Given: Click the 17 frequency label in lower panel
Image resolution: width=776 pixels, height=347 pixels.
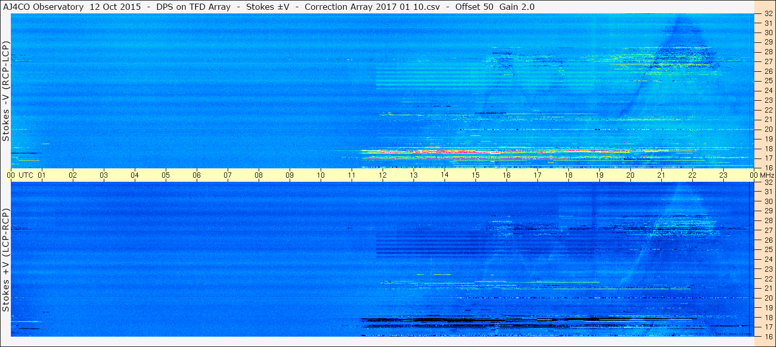Looking at the screenshot, I should point(768,327).
